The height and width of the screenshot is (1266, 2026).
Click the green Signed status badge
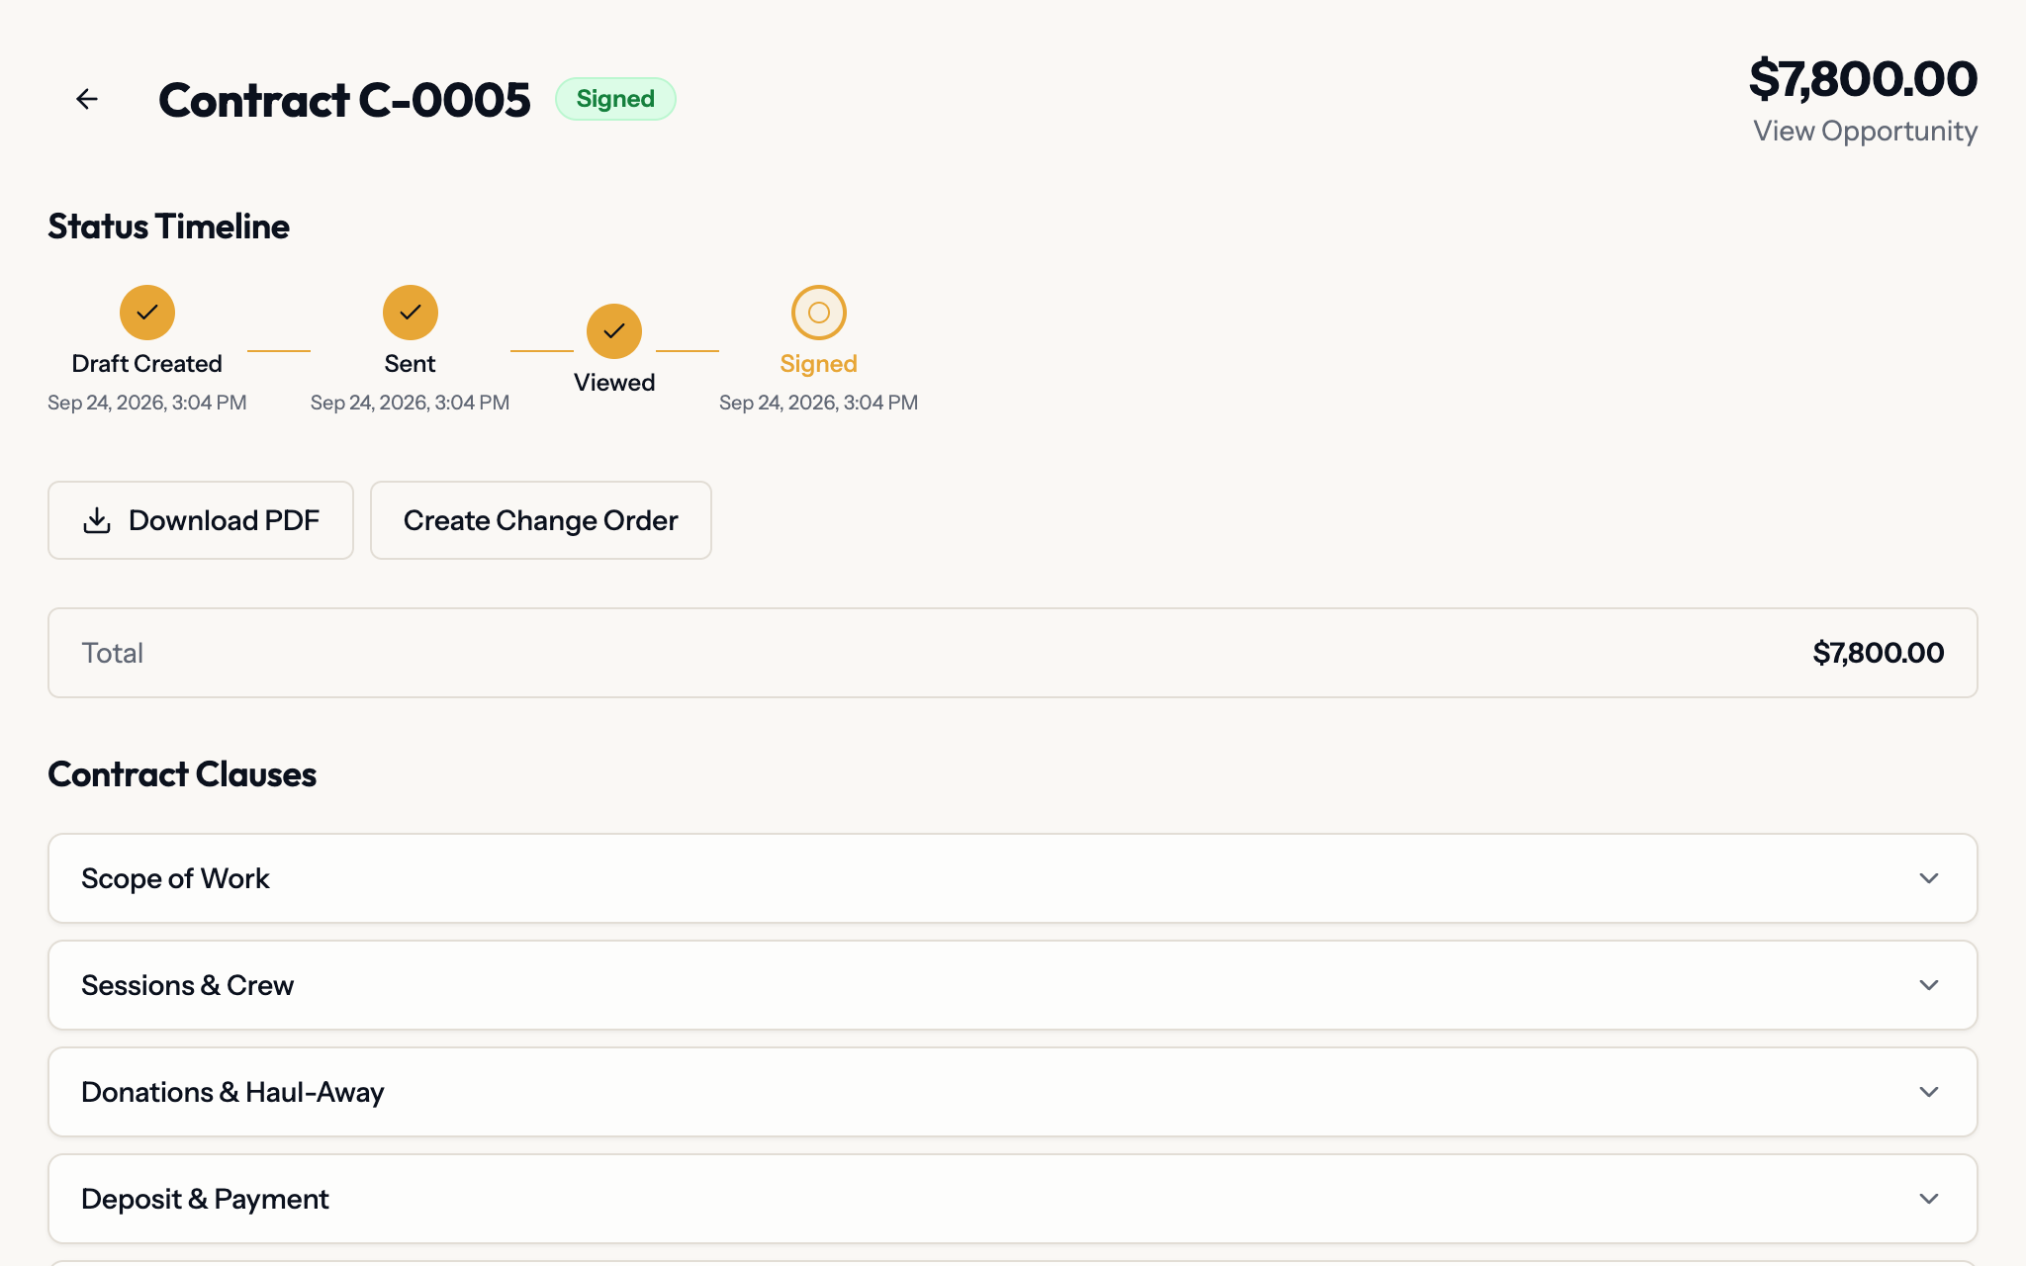(615, 99)
